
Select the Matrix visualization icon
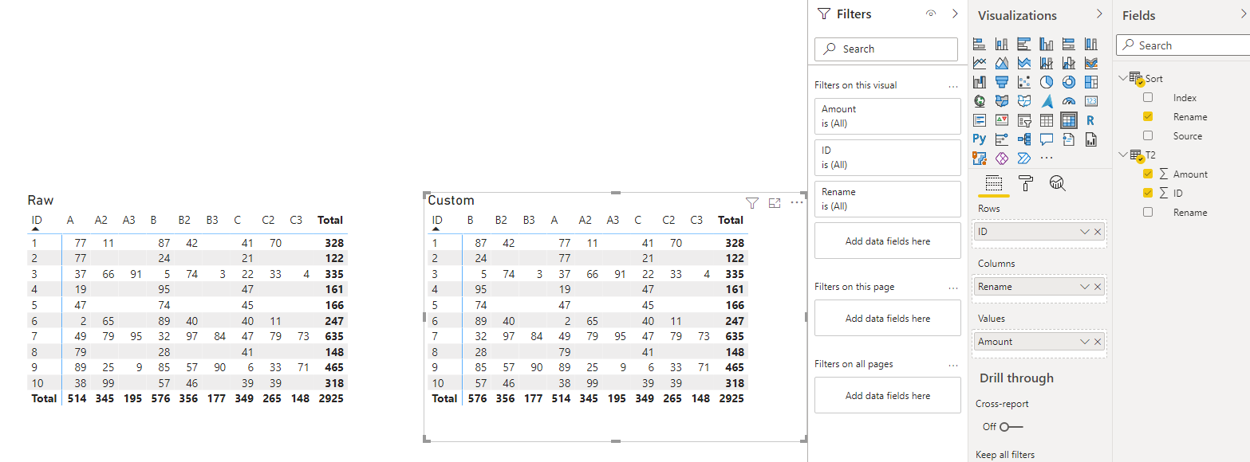pos(1069,120)
